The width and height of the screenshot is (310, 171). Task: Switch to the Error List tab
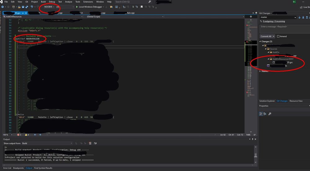coord(7,168)
